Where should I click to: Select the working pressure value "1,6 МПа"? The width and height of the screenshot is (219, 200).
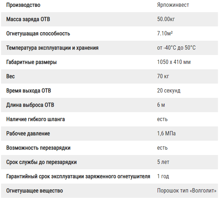tap(166, 134)
